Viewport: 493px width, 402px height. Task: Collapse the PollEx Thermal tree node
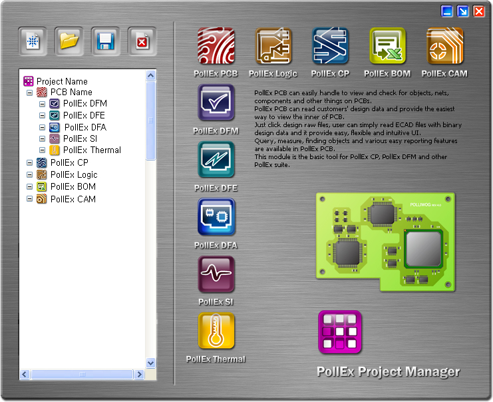(x=42, y=150)
